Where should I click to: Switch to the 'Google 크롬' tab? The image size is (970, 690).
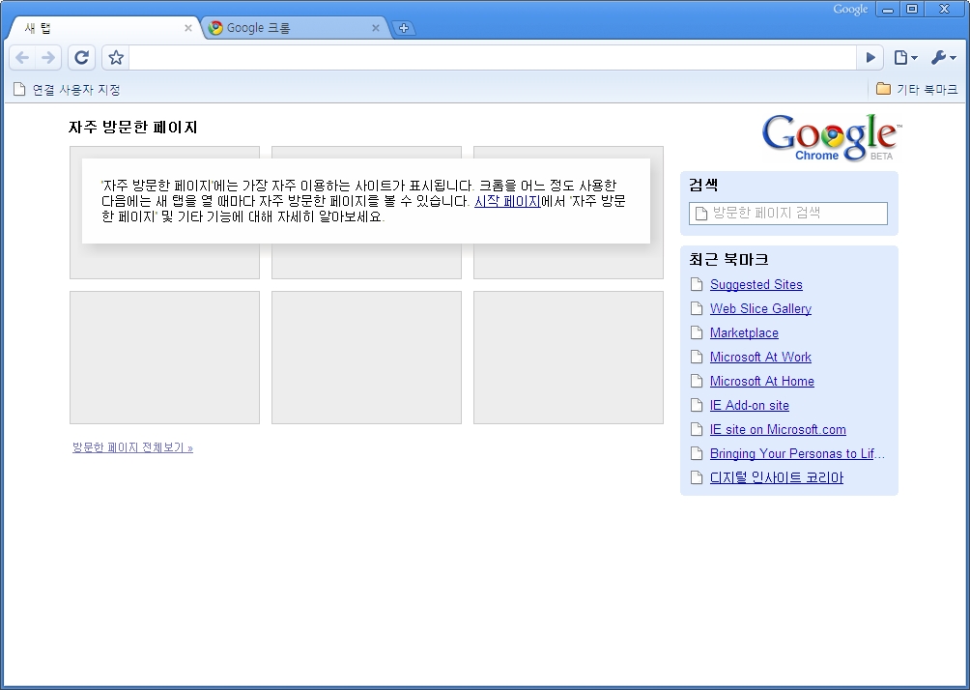296,28
